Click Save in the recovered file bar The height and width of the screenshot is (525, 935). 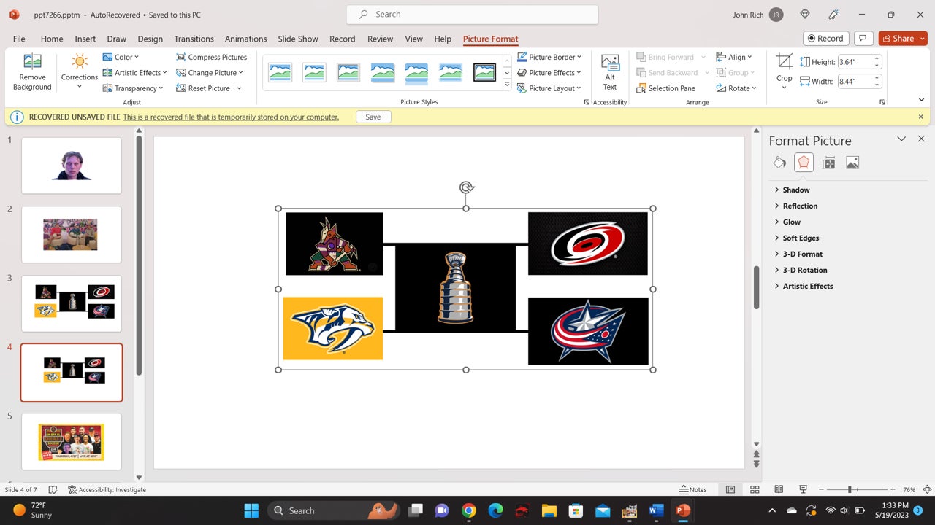(373, 117)
